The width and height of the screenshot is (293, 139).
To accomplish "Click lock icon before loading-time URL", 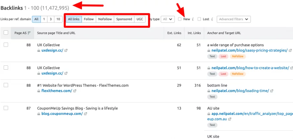I will (x=209, y=91).
